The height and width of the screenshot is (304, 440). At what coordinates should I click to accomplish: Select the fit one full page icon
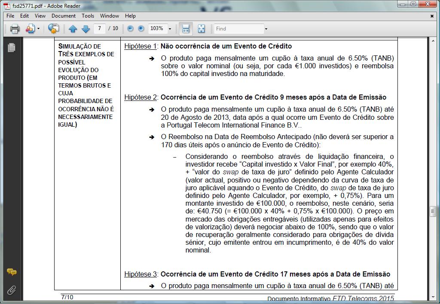click(201, 29)
